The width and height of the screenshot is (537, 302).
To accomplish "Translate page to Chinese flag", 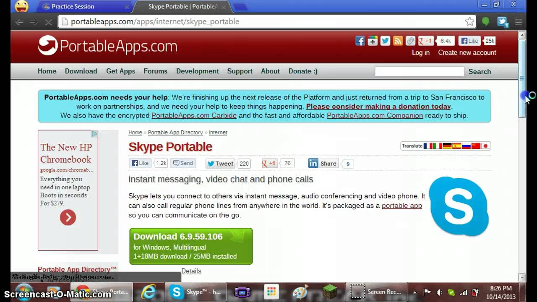I will (x=476, y=146).
